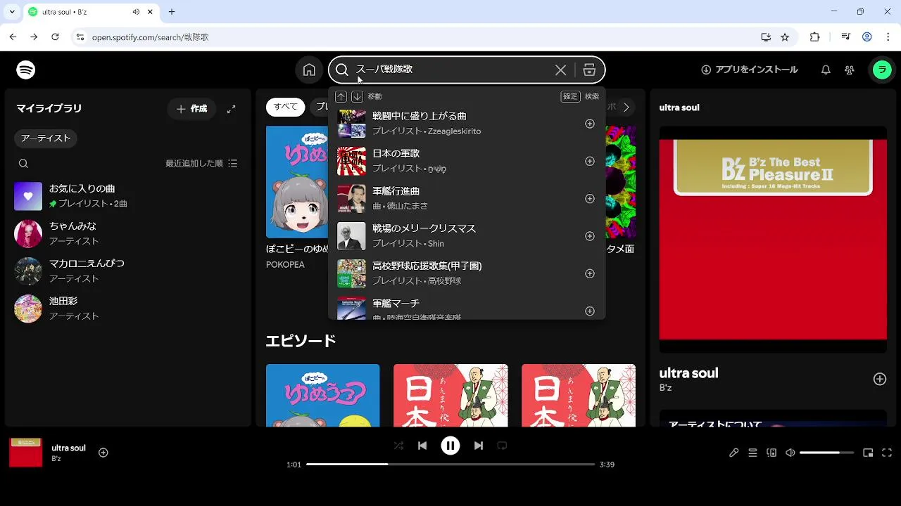The height and width of the screenshot is (506, 901).
Task: Toggle repeat mode
Action: (502, 446)
